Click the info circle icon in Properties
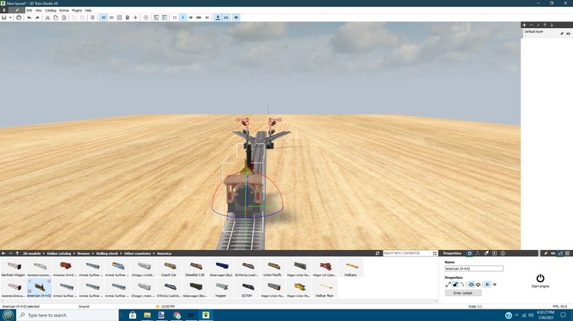The image size is (573, 321). coord(503,253)
